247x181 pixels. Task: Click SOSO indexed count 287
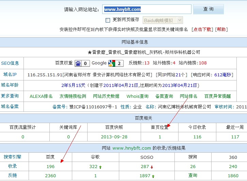click(145, 166)
